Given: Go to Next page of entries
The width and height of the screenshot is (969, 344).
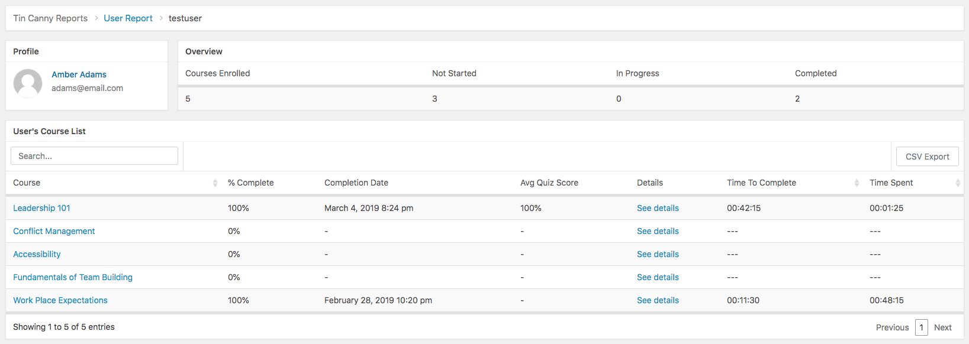Looking at the screenshot, I should click(942, 327).
